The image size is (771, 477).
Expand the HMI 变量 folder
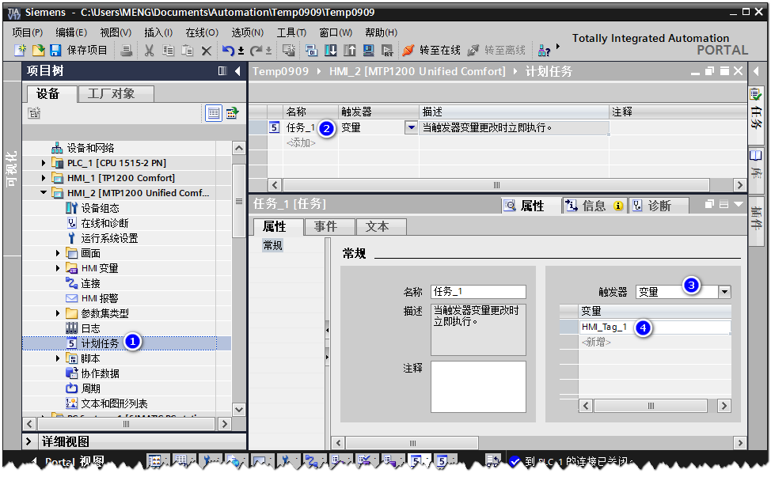[58, 268]
